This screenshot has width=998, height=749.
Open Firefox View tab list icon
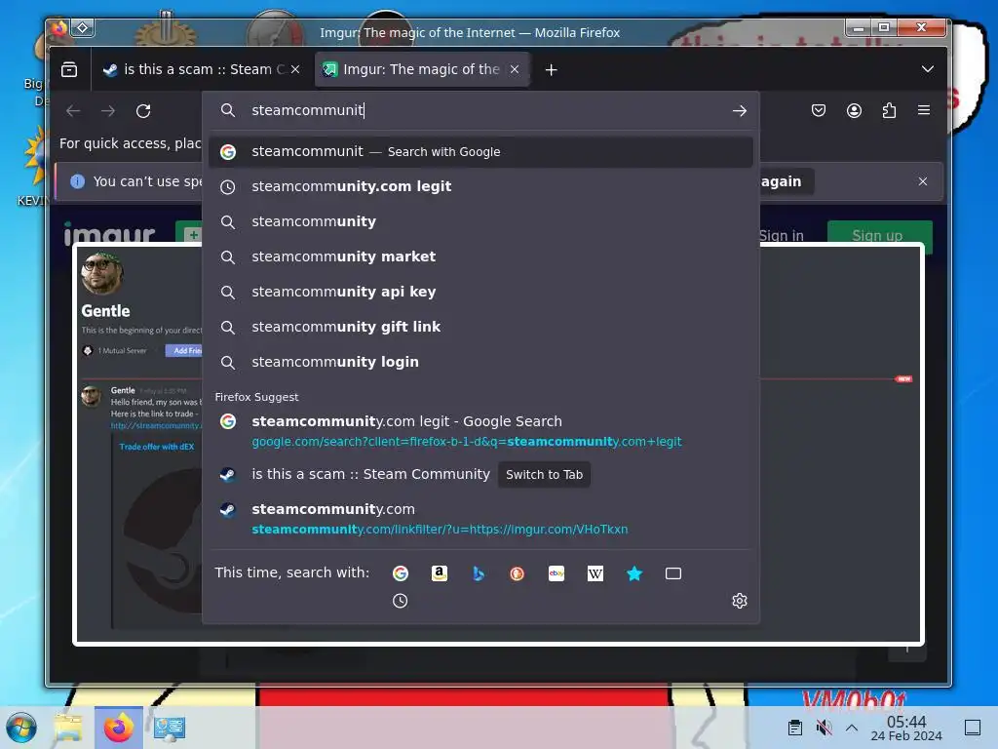pyautogui.click(x=69, y=69)
